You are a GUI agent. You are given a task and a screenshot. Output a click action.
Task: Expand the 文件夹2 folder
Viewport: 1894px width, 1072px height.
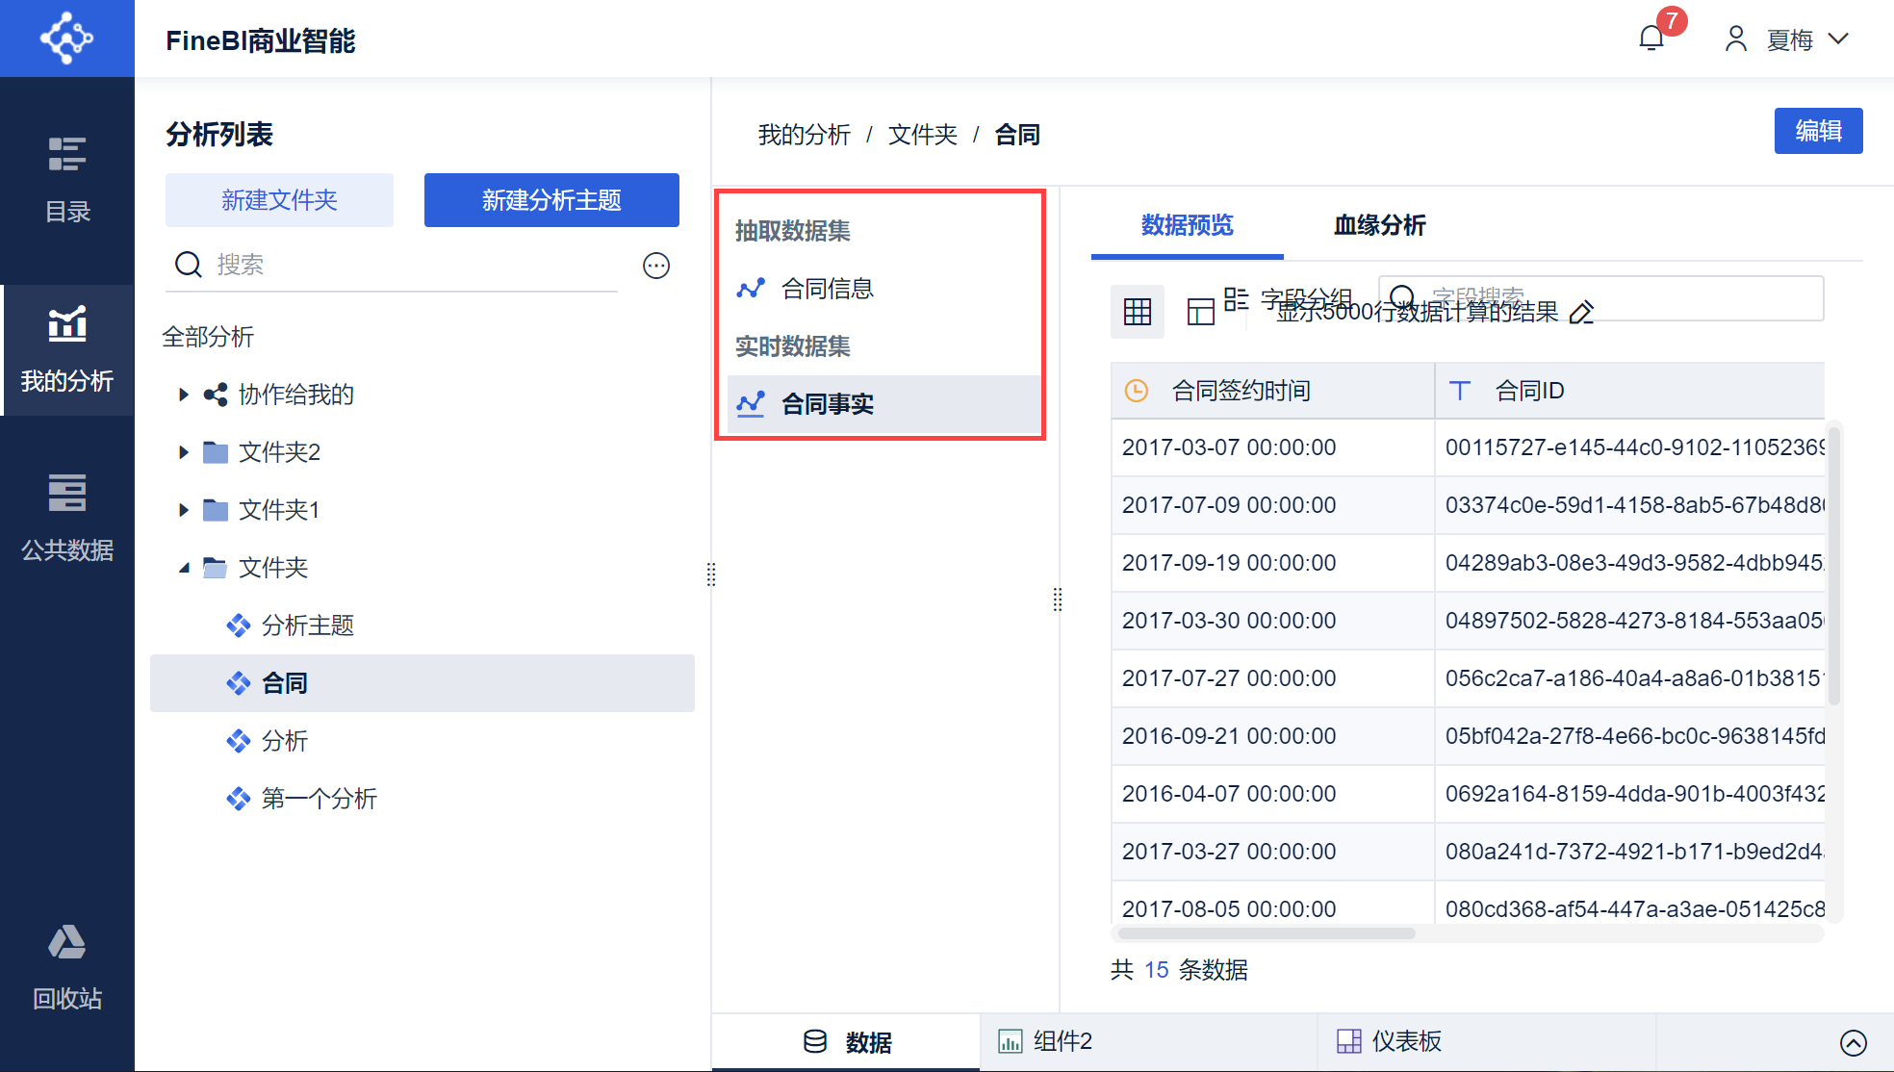(x=184, y=452)
